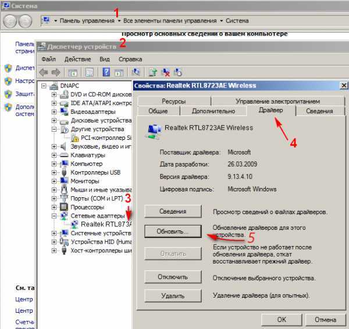Click the sound devices speaker icon
The width and height of the screenshot is (349, 329).
pyautogui.click(x=63, y=147)
